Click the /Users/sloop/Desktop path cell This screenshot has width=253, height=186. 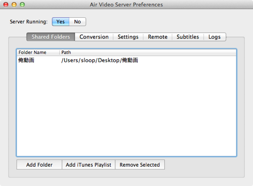click(x=100, y=60)
